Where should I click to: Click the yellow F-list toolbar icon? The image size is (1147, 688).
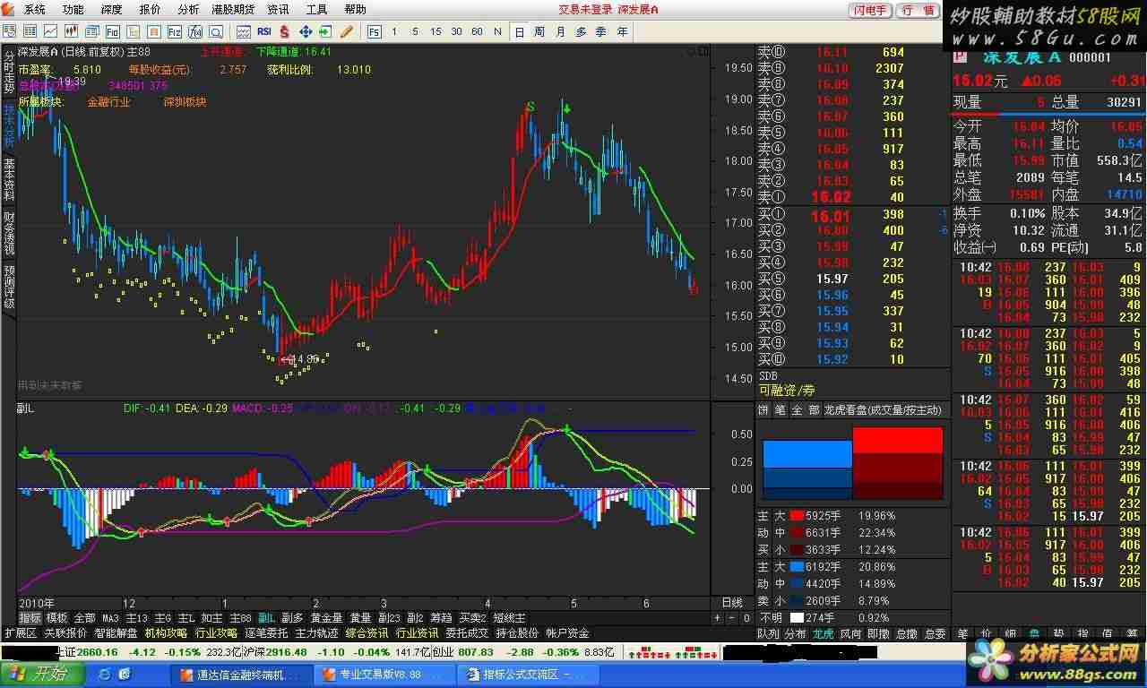click(133, 31)
